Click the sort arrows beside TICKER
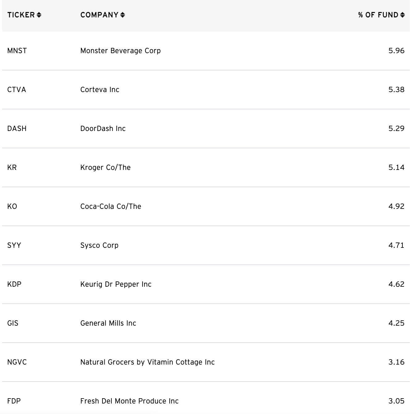The image size is (416, 414). (x=39, y=15)
